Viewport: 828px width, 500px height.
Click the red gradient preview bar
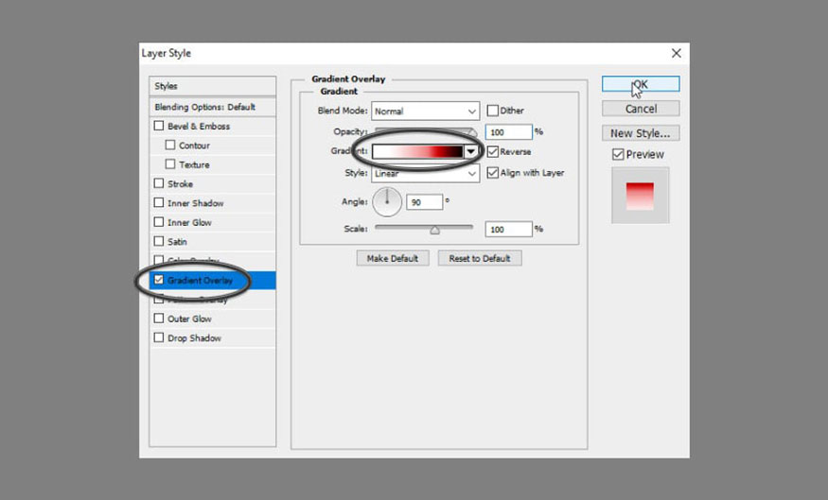[417, 152]
